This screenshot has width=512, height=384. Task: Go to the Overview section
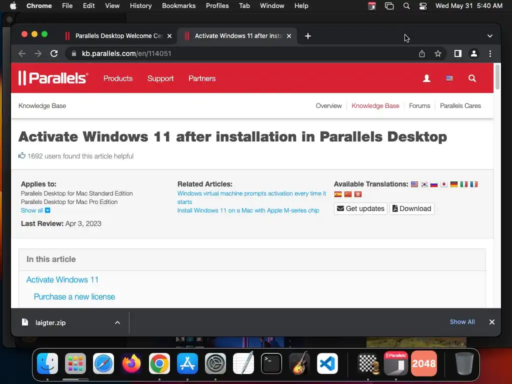328,106
